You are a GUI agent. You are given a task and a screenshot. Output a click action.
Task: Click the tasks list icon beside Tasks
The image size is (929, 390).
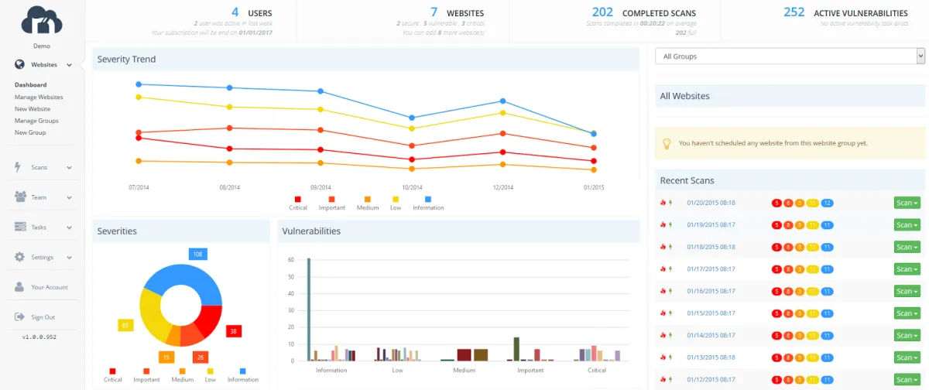click(20, 227)
